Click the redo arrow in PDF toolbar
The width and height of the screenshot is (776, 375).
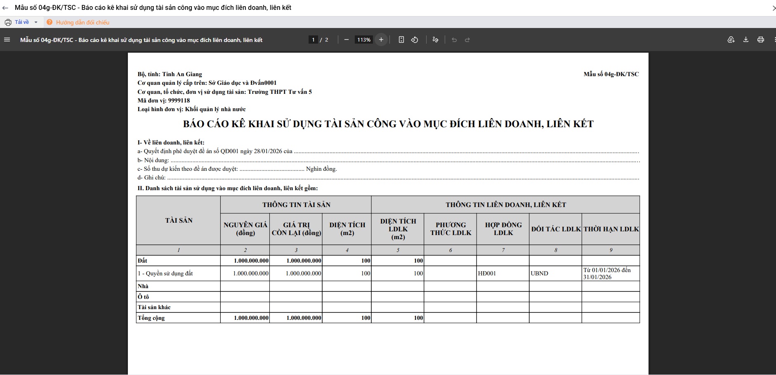467,40
